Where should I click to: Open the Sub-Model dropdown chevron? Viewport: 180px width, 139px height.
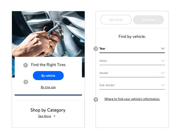pyautogui.click(x=163, y=85)
